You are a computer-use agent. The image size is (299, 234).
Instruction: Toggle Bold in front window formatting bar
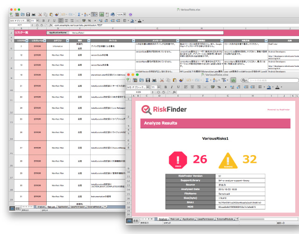tap(166, 87)
